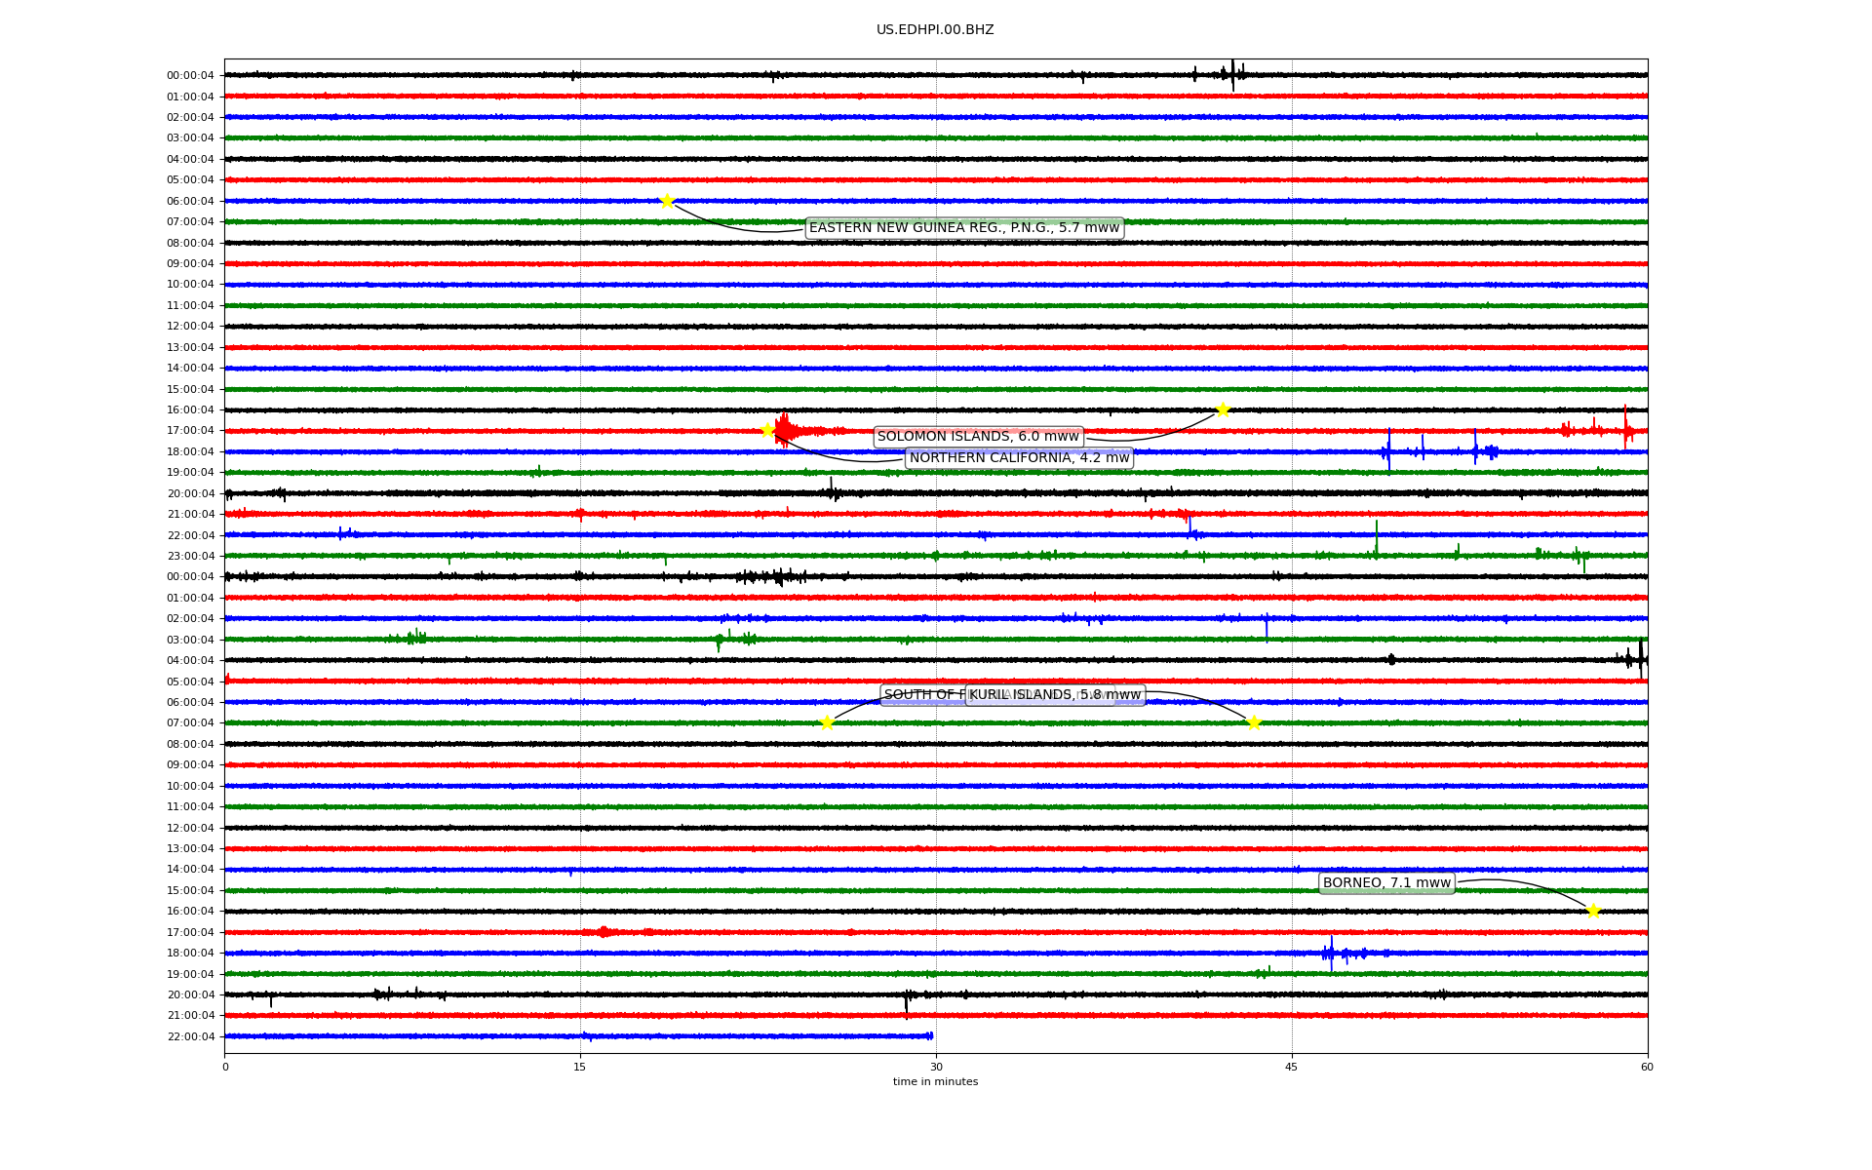Click the end of the final blue trace
Viewport: 1872px width, 1170px height.
pyautogui.click(x=930, y=1035)
